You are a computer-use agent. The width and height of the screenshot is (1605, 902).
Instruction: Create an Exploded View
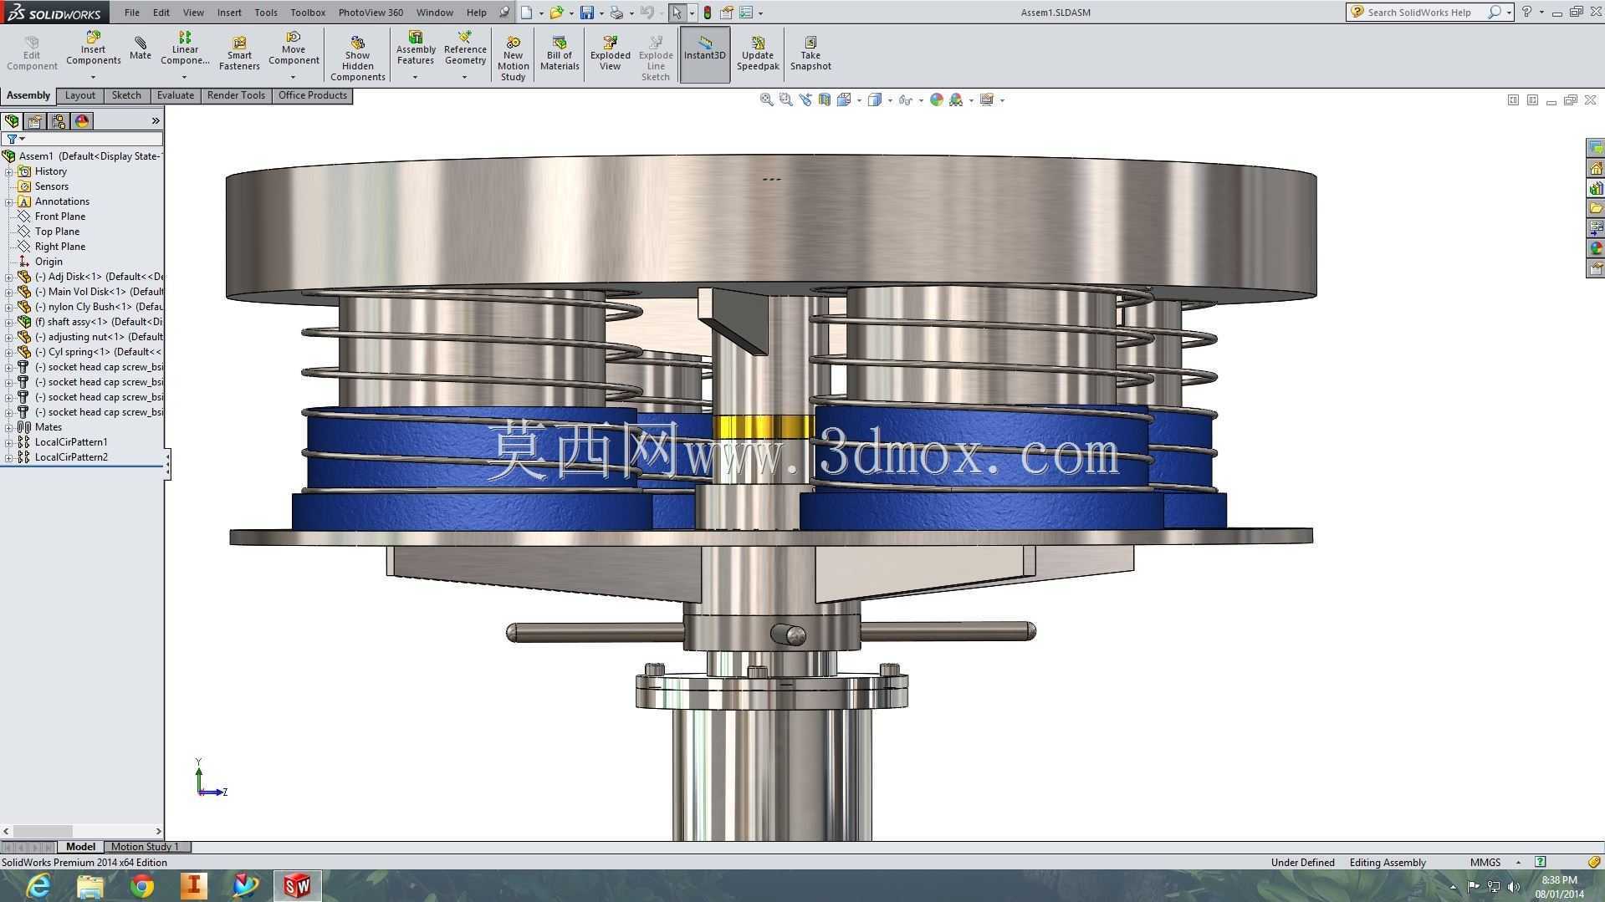(x=610, y=54)
